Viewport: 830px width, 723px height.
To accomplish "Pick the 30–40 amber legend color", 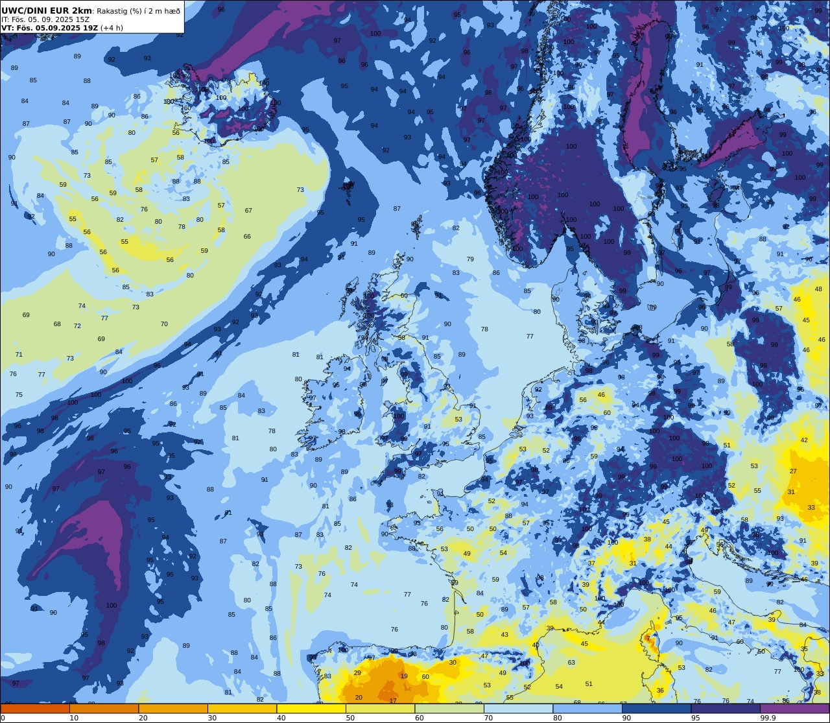I will [x=243, y=708].
